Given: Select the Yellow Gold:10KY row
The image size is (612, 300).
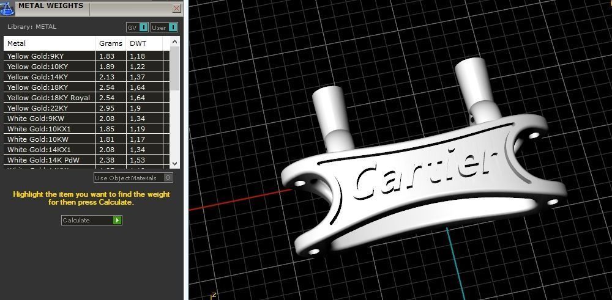Looking at the screenshot, I should pos(87,67).
